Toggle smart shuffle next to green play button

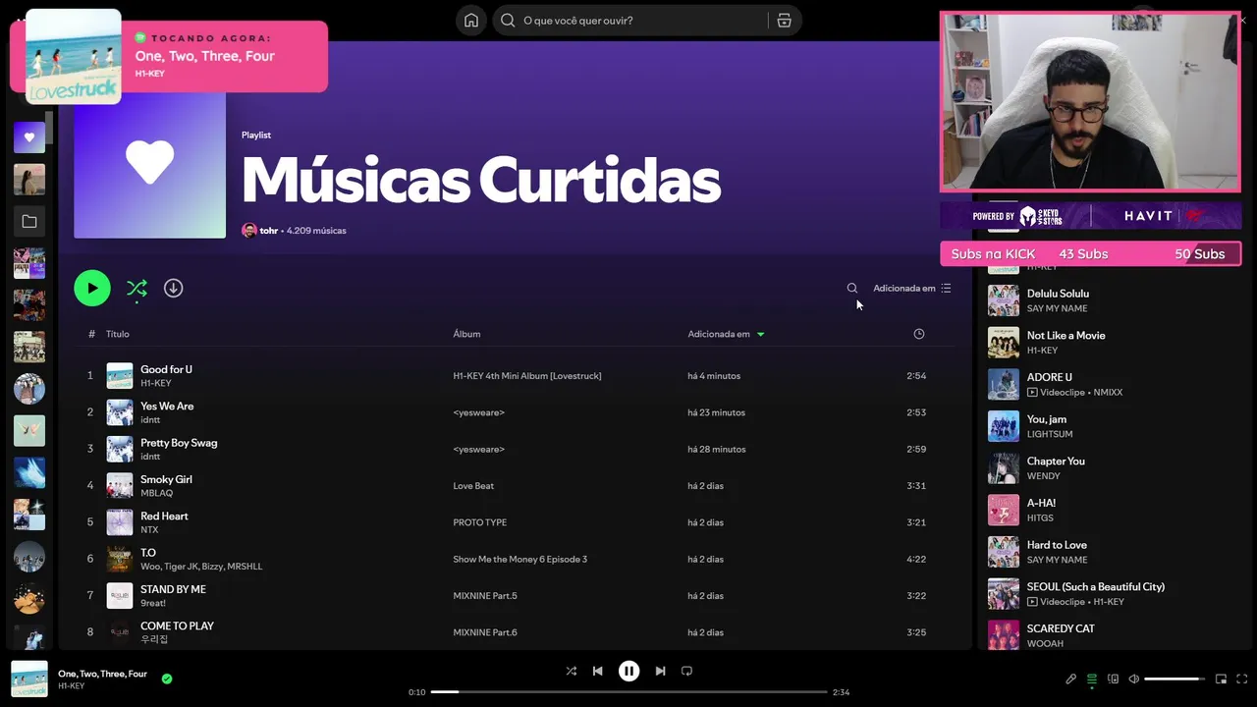click(x=137, y=288)
